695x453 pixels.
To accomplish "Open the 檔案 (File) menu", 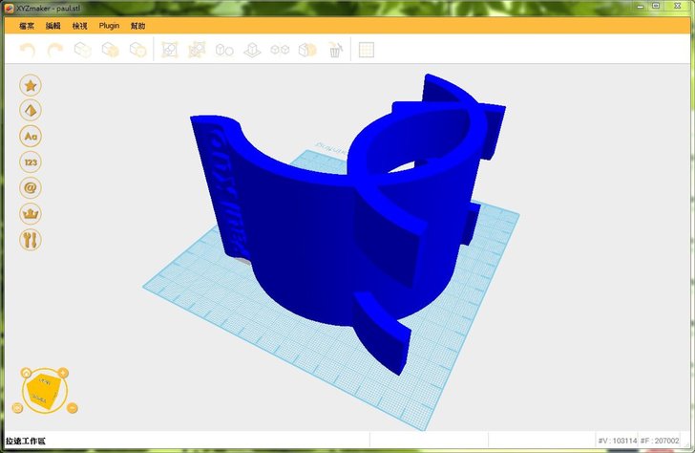I will click(27, 26).
